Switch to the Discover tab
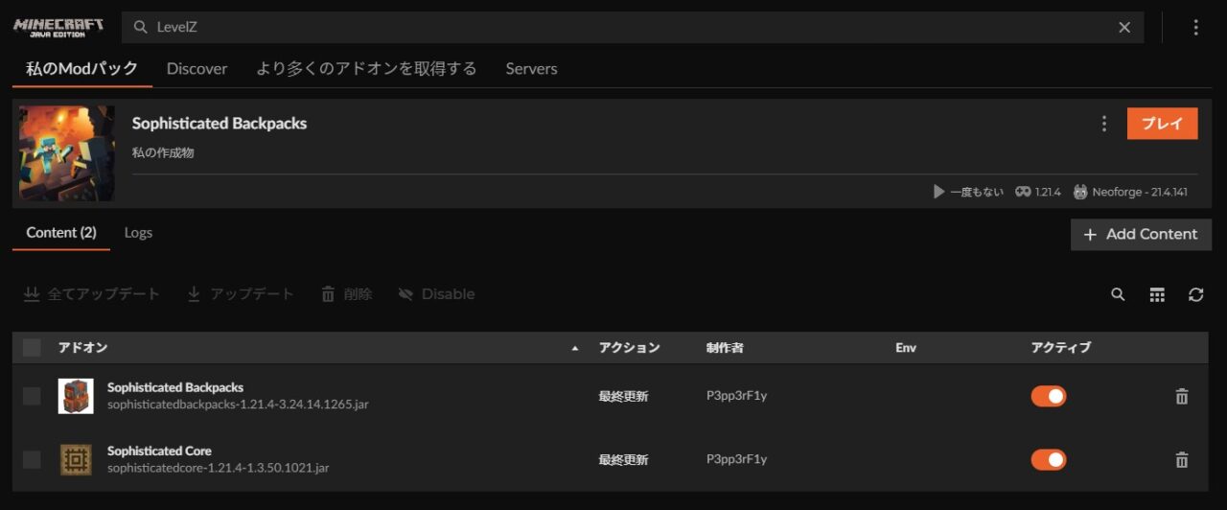 (197, 69)
